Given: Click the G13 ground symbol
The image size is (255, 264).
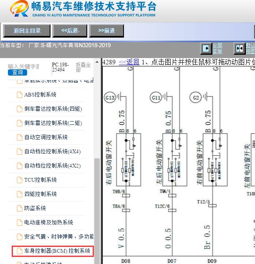Looking at the screenshot, I should (110, 97).
